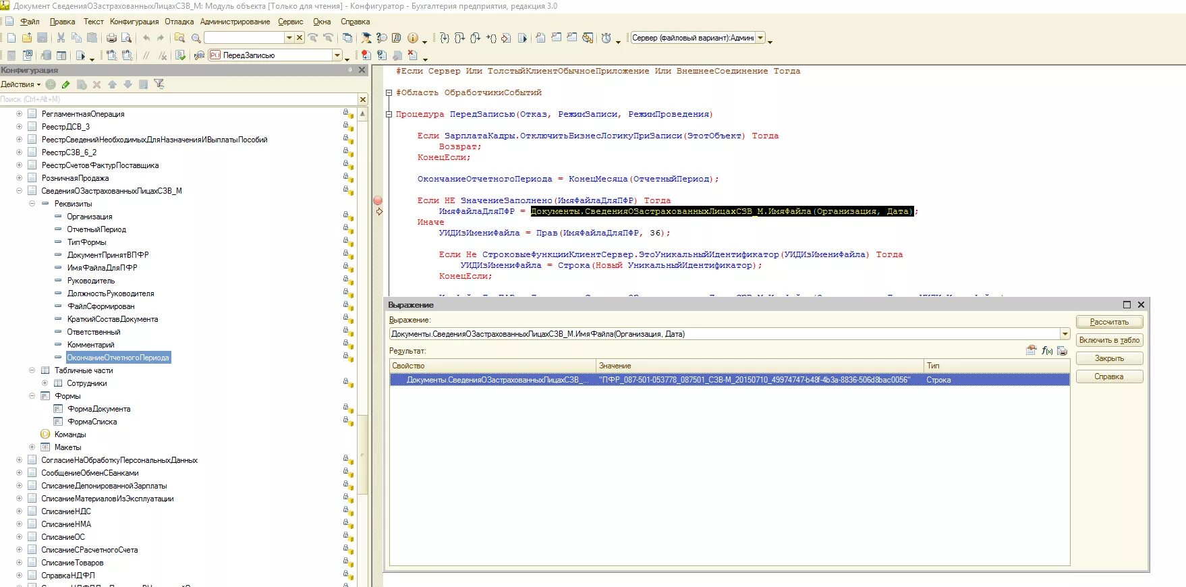The height and width of the screenshot is (587, 1186).
Task: Click the Включить в табло button
Action: click(1109, 340)
